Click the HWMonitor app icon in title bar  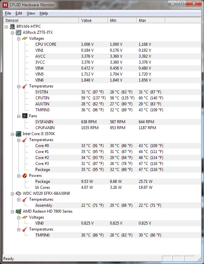[5, 5]
